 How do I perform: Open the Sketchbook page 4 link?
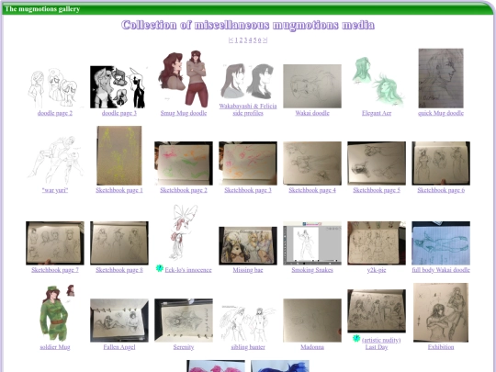coord(312,190)
